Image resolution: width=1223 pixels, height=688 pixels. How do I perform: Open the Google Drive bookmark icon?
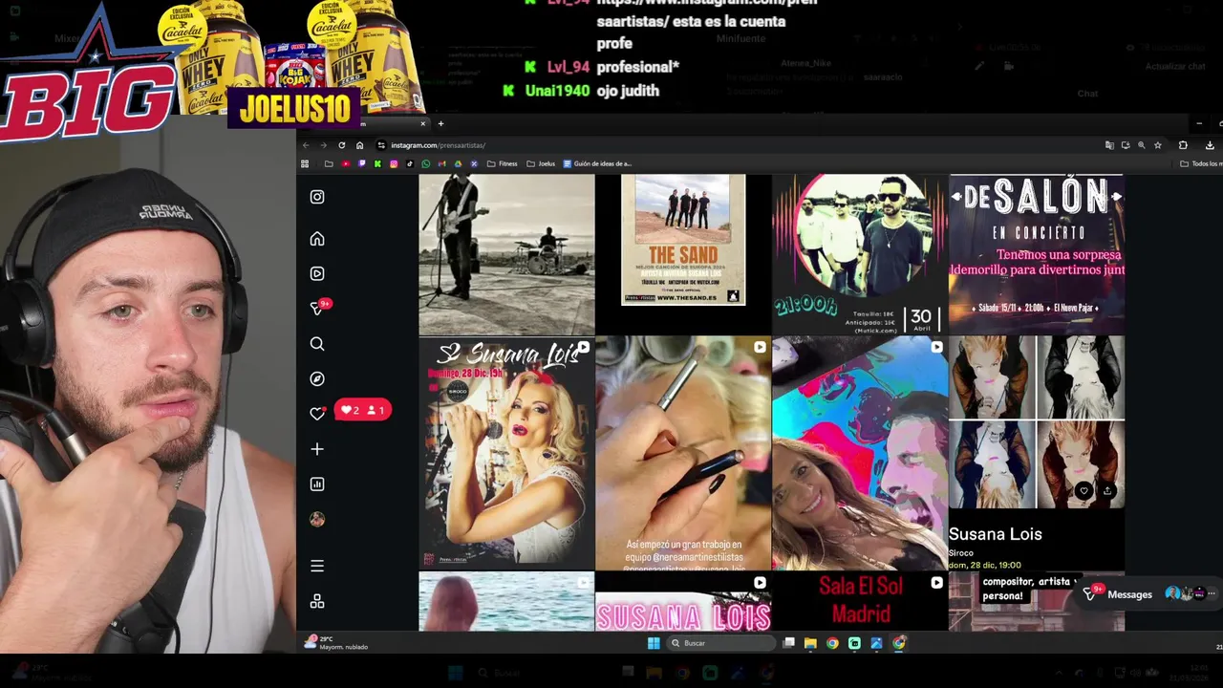click(458, 163)
